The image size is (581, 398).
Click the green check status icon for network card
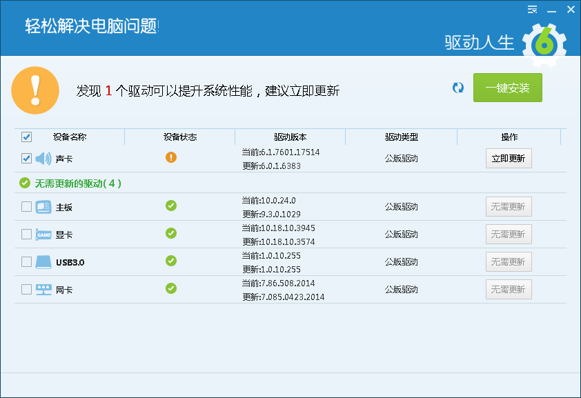[171, 288]
